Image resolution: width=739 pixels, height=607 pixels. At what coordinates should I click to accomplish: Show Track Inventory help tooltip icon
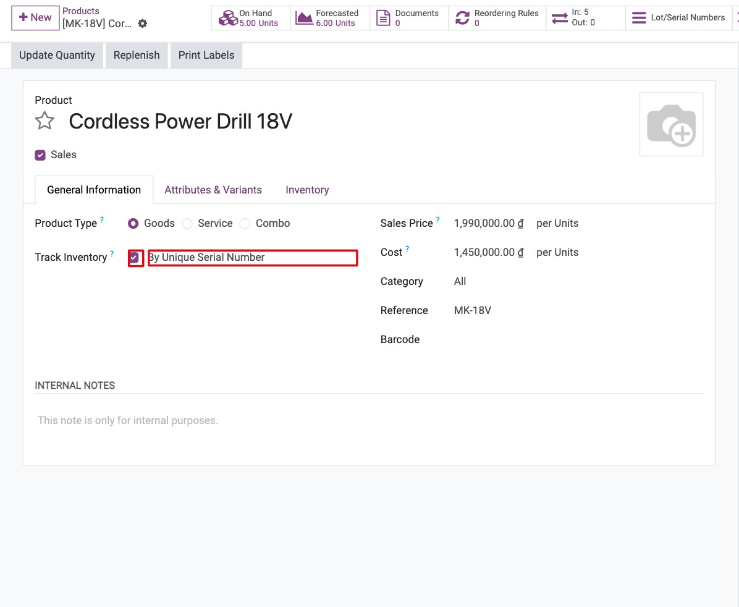(x=112, y=254)
